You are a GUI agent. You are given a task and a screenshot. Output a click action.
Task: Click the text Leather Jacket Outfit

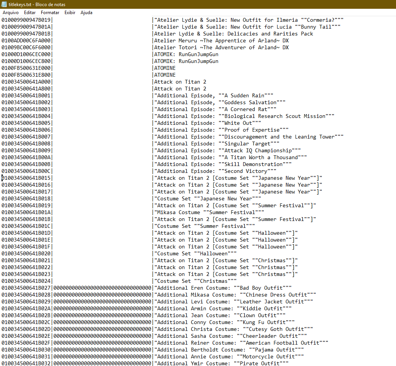(x=272, y=302)
